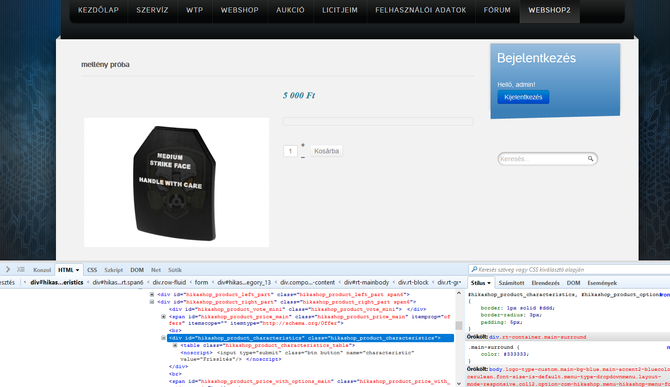The height and width of the screenshot is (387, 670).
Task: Switch to the Konzol tab
Action: (42, 270)
